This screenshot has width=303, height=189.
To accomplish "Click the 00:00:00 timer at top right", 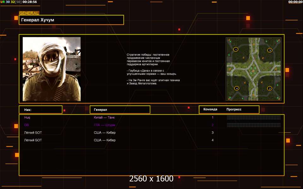I will click(x=295, y=2).
